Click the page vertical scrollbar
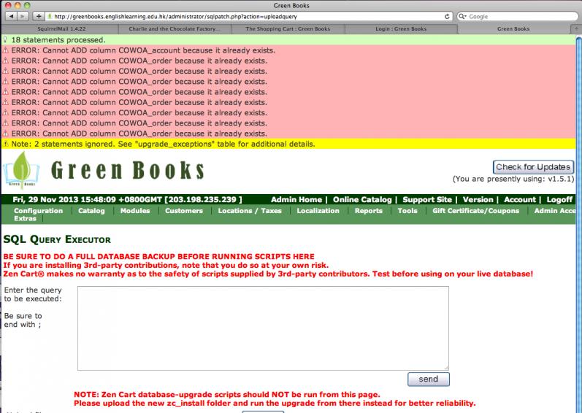 click(x=578, y=223)
